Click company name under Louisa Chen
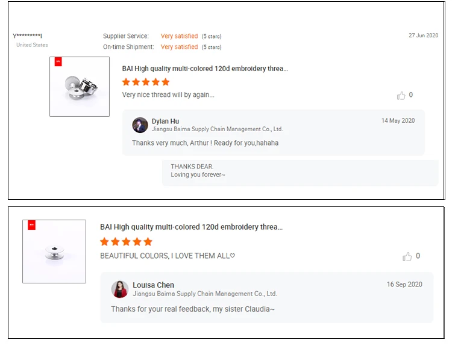The height and width of the screenshot is (349, 452). pyautogui.click(x=205, y=294)
